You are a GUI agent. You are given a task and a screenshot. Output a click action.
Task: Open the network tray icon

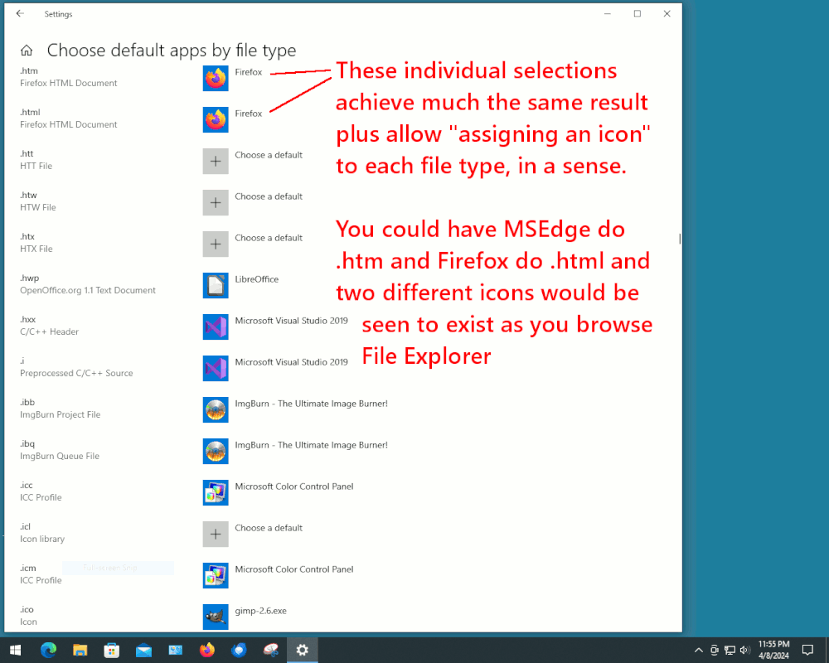730,651
